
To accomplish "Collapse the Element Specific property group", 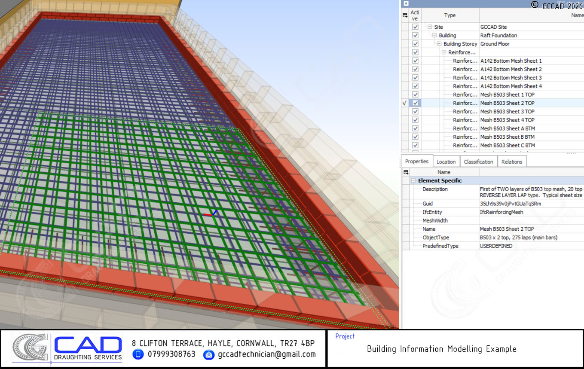I will tap(414, 181).
